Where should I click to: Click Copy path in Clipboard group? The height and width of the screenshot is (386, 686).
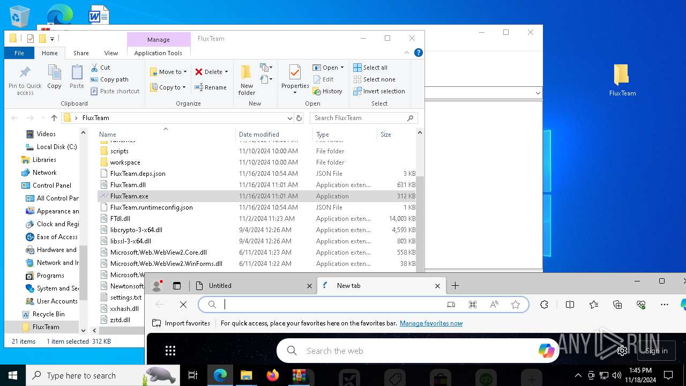[109, 79]
